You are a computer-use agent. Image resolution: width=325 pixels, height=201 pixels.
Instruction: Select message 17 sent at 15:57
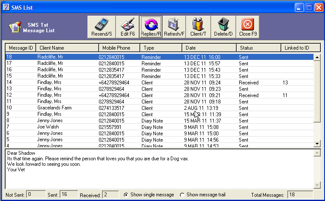[x=159, y=63]
